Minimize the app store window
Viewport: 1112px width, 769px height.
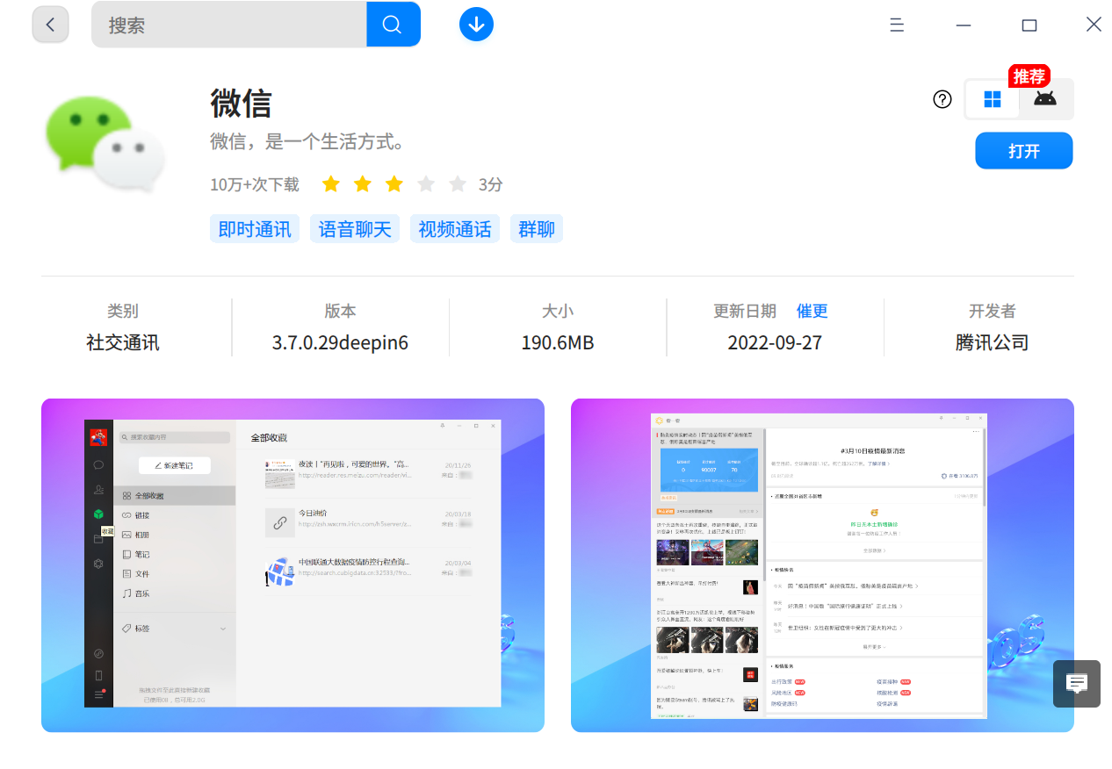(x=964, y=25)
